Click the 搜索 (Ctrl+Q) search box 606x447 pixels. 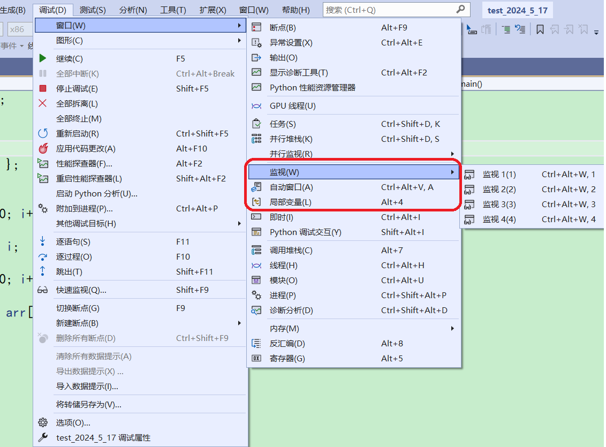click(x=396, y=10)
